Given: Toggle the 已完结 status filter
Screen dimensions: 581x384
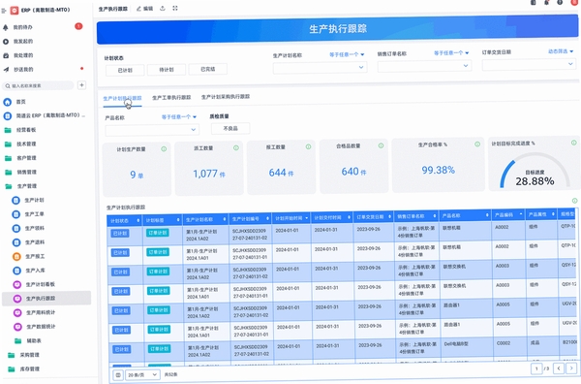Looking at the screenshot, I should point(208,69).
